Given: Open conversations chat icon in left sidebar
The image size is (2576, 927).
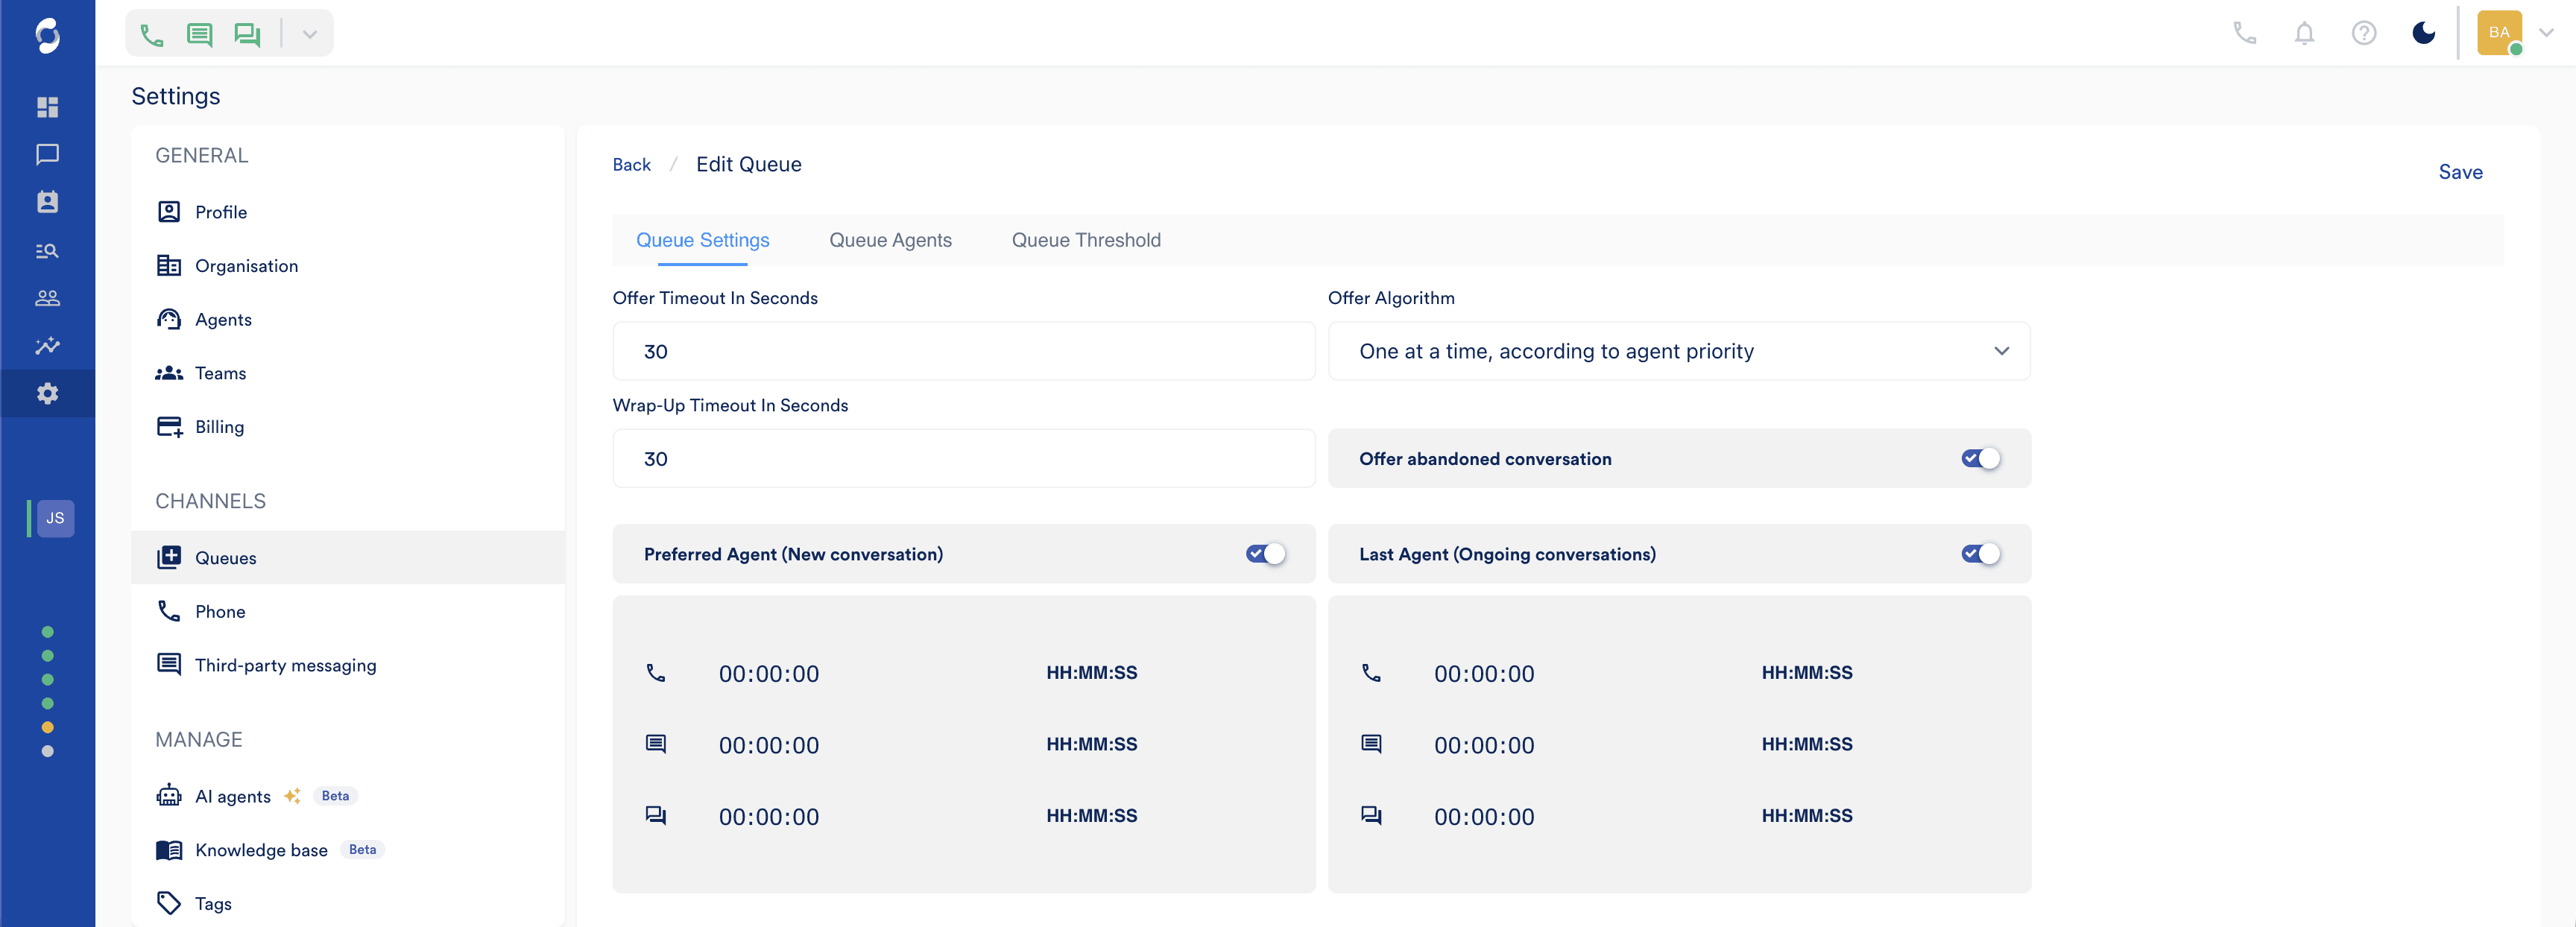Looking at the screenshot, I should [47, 155].
